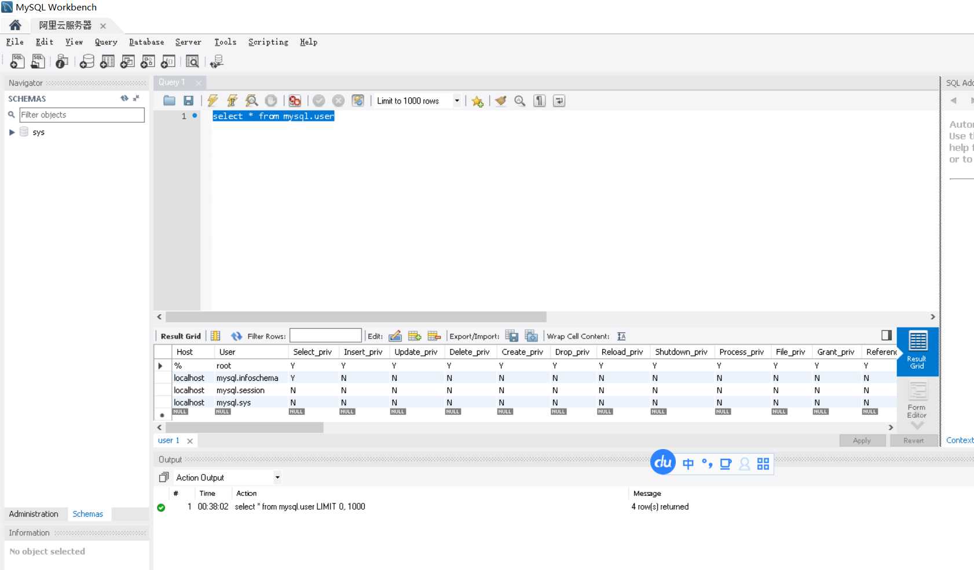Commit the transaction icon
This screenshot has width=974, height=570.
click(x=318, y=101)
